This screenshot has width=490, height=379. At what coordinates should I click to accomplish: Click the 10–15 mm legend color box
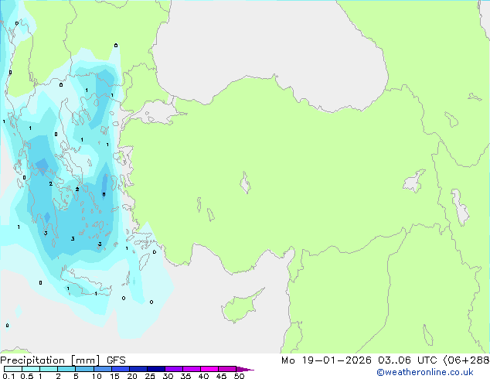point(102,369)
